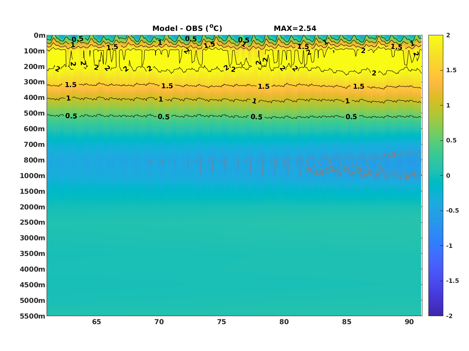The width and height of the screenshot is (469, 351).
Task: Click the 0.5 contour label nearest x=85 at 500m depth
Action: coord(351,117)
